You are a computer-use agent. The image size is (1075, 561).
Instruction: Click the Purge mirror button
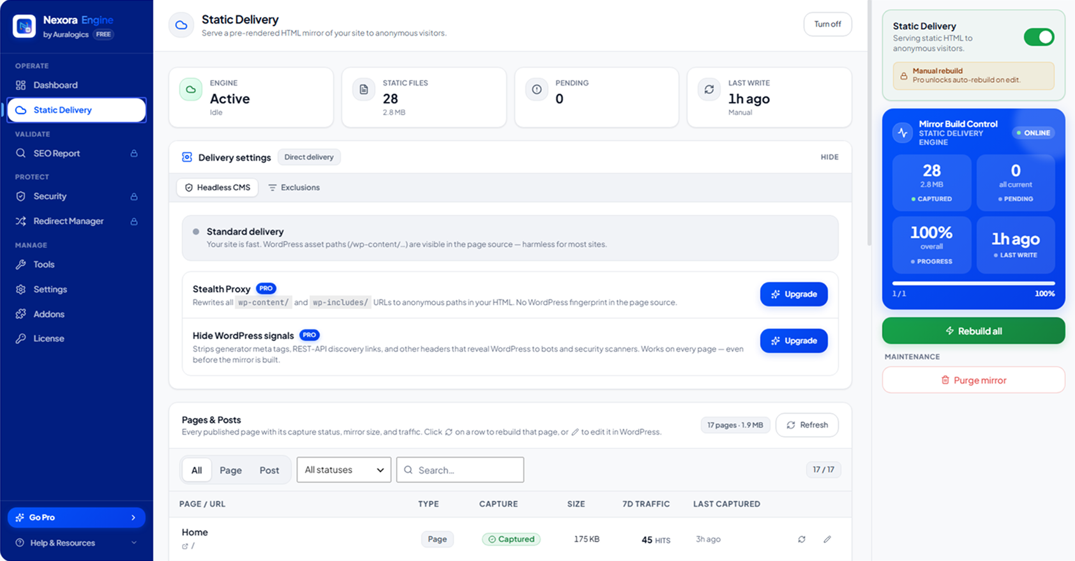tap(974, 380)
